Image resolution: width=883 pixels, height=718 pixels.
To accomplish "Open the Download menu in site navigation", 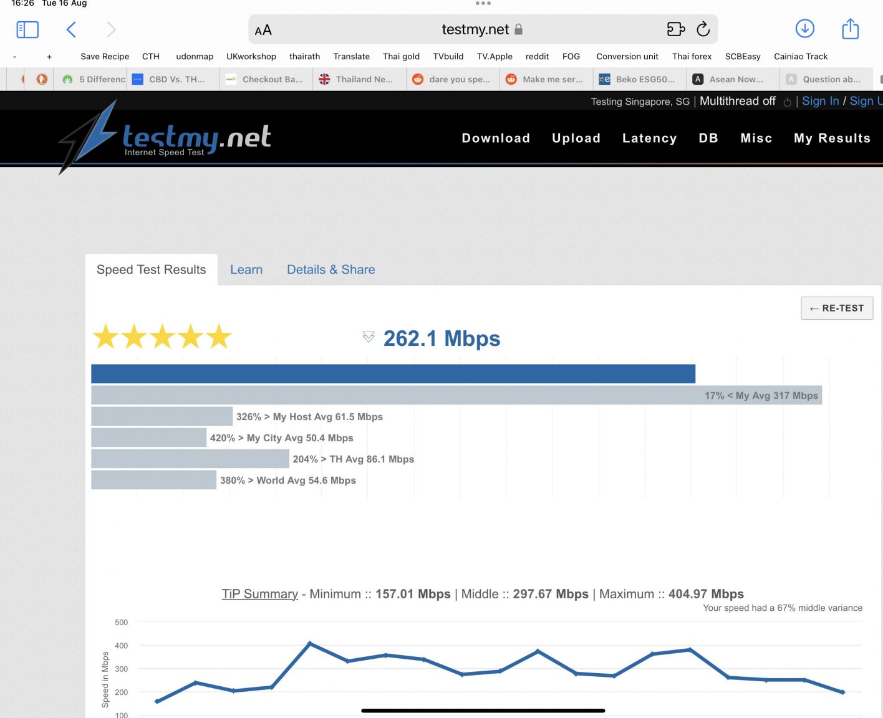I will click(496, 138).
